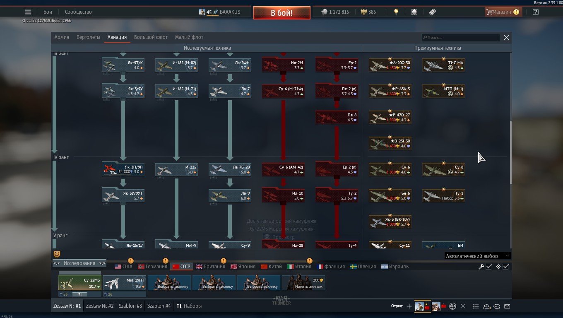
Task: Select Германия nation tab
Action: coord(152,267)
